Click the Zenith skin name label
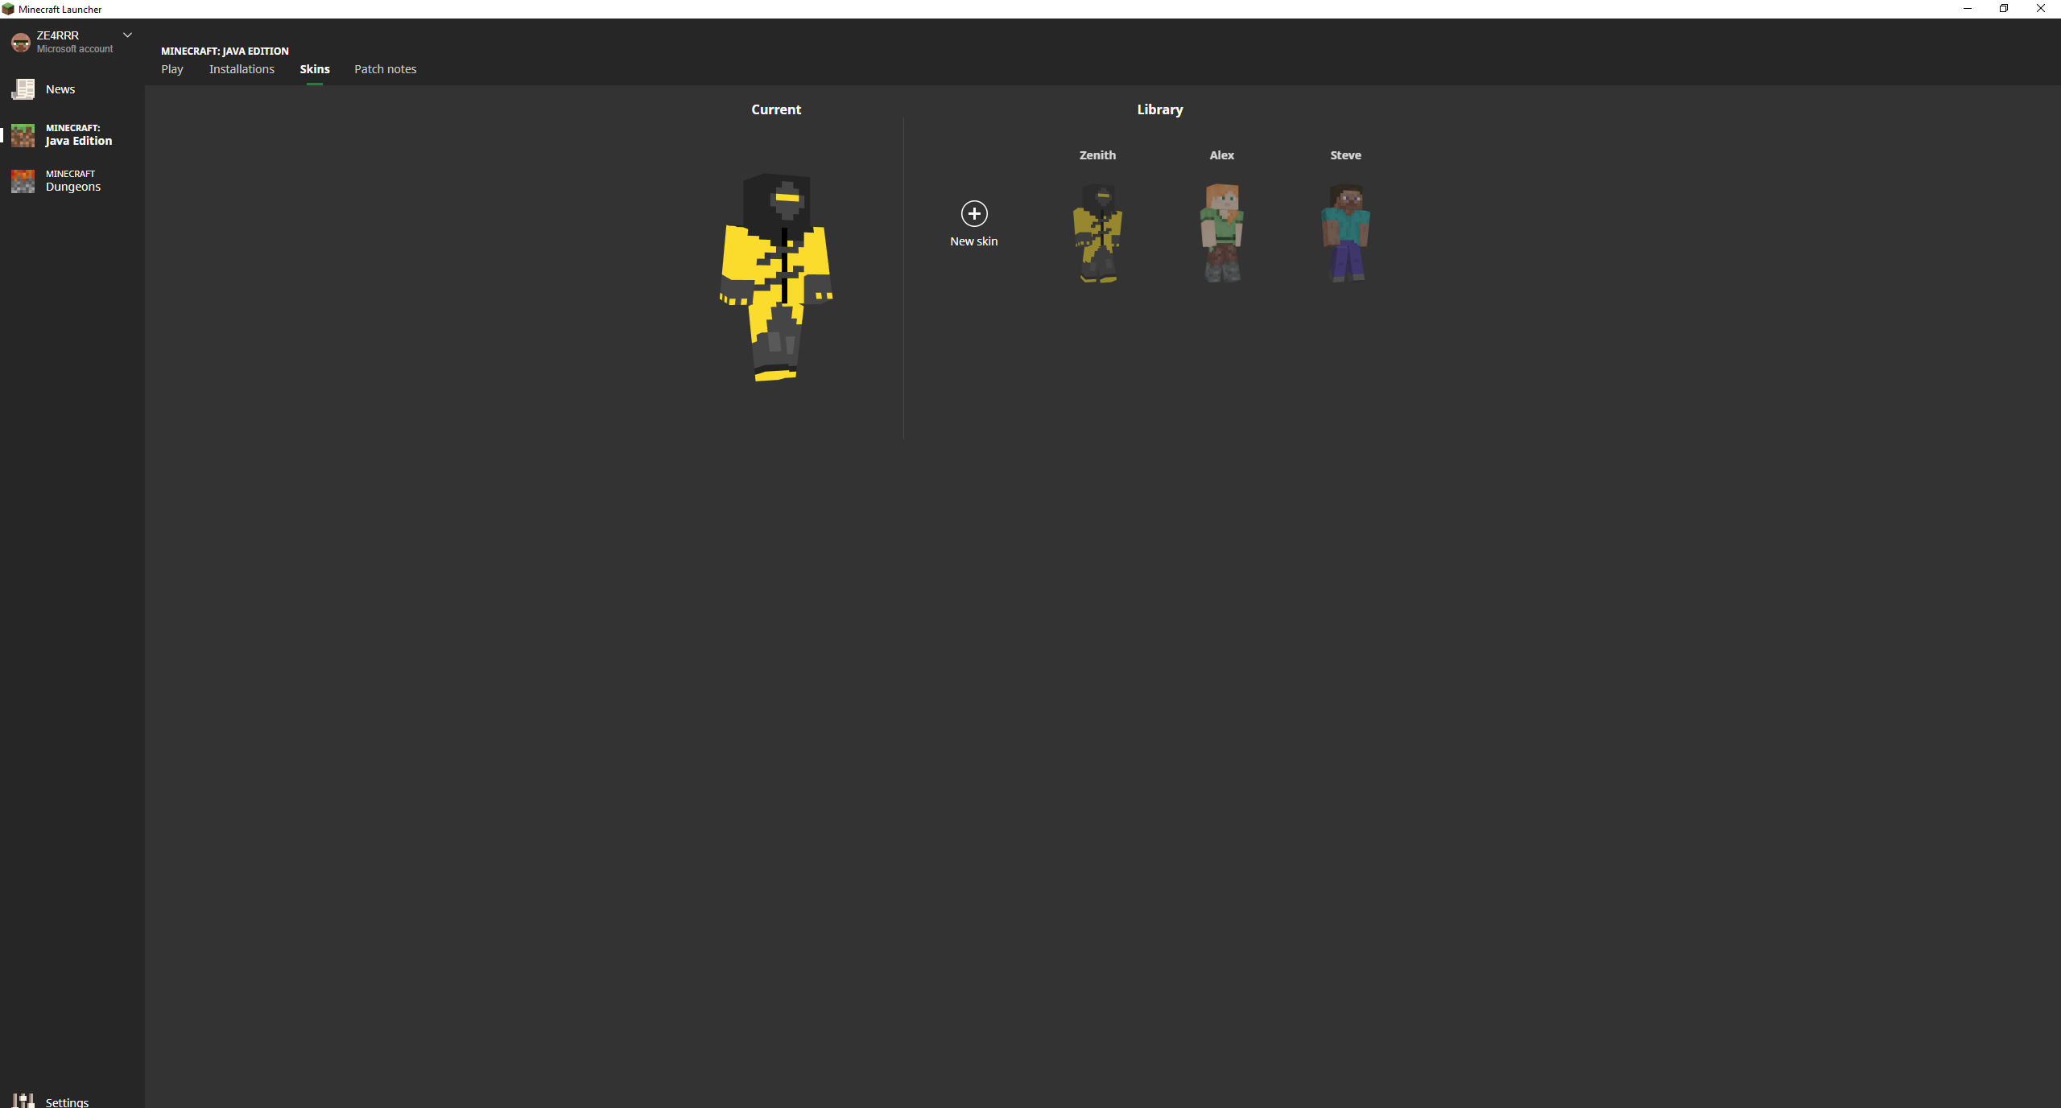This screenshot has height=1108, width=2061. pos(1097,155)
